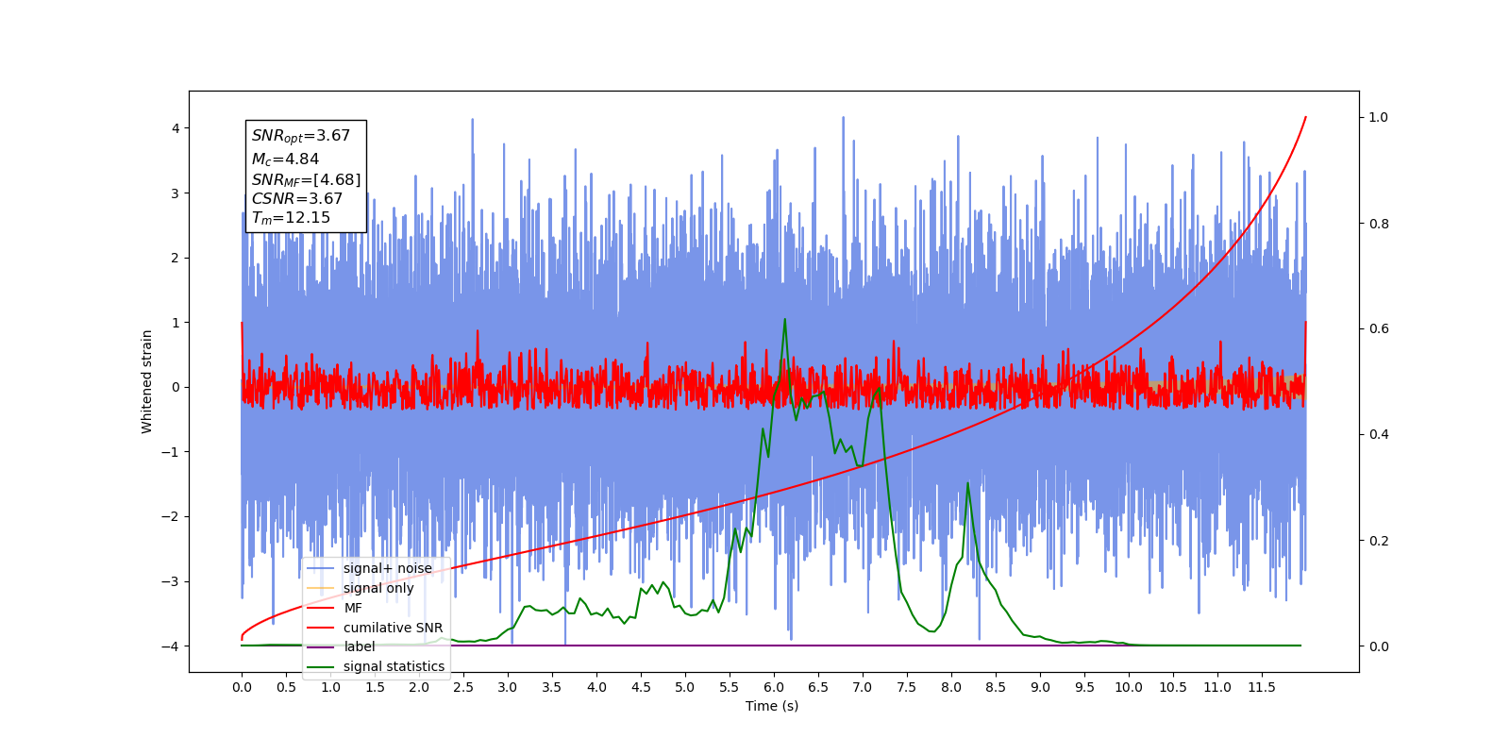1510x755 pixels.
Task: Click the 0.2 tick on the right axis
Action: pos(1379,541)
